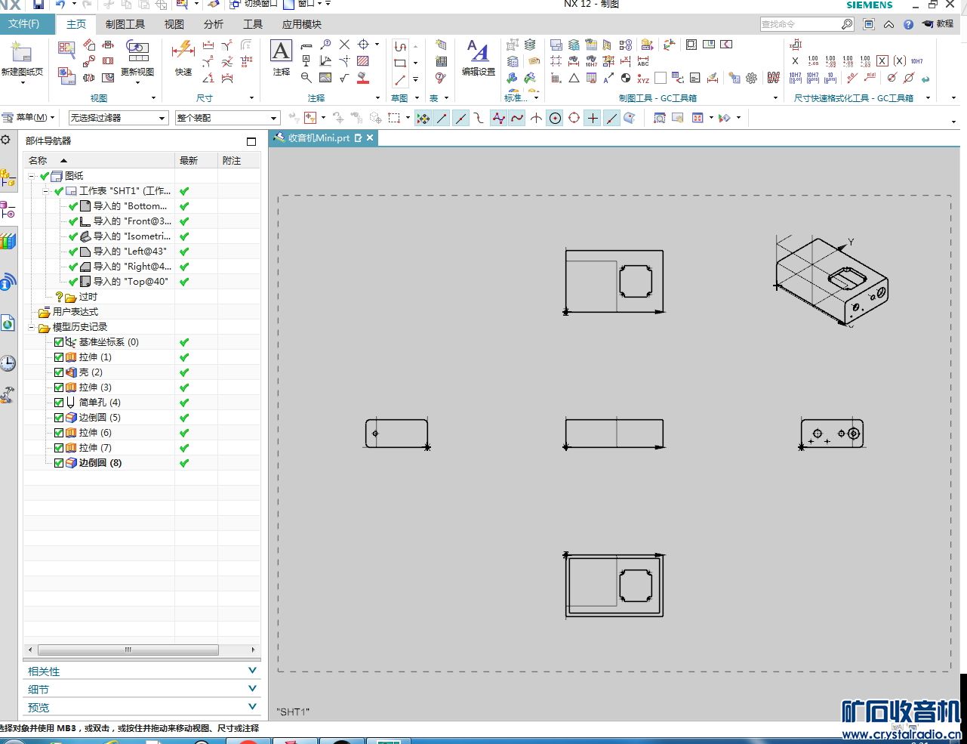Click the 新建图纸页 (New Sheet) icon
The height and width of the screenshot is (744, 967).
point(21,54)
